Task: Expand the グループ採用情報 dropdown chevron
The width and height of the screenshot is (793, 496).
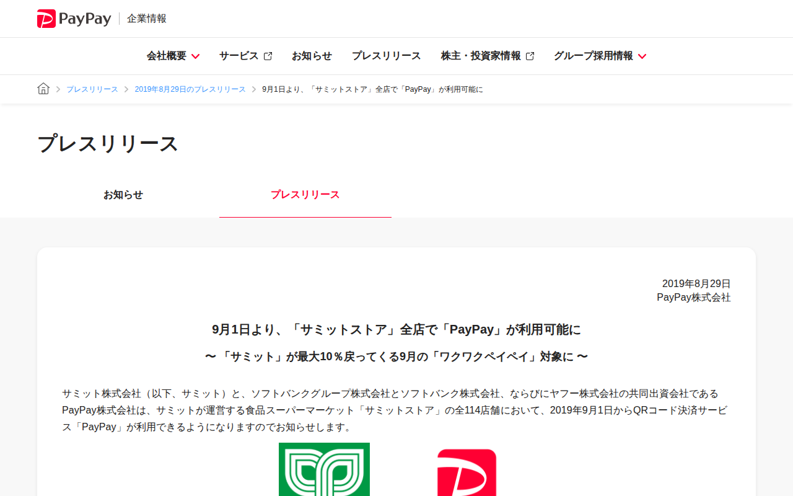Action: (x=642, y=56)
